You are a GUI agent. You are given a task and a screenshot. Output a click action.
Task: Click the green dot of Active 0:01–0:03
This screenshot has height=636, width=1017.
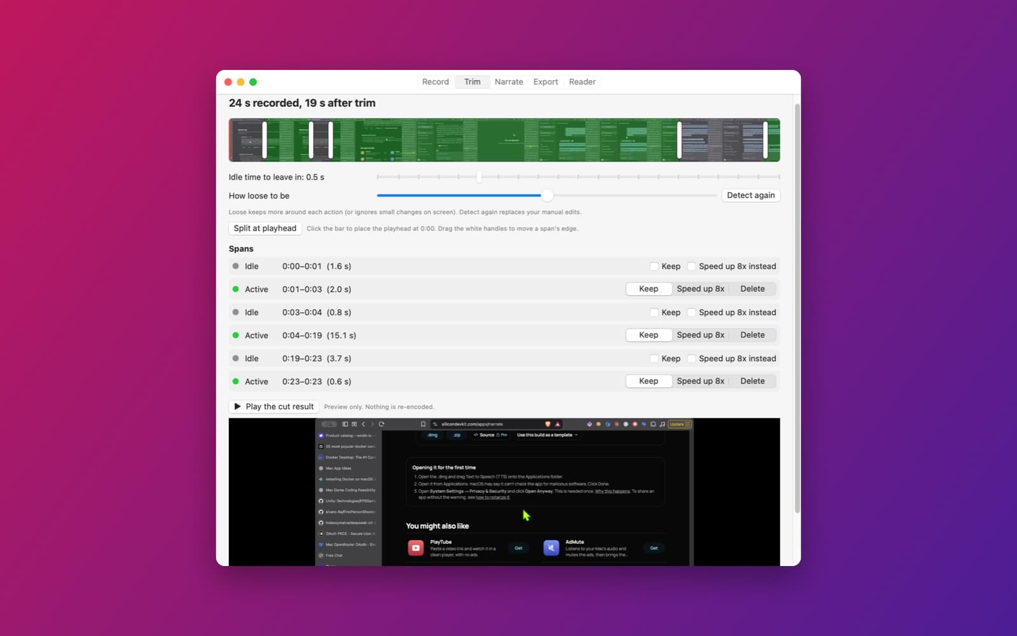236,289
